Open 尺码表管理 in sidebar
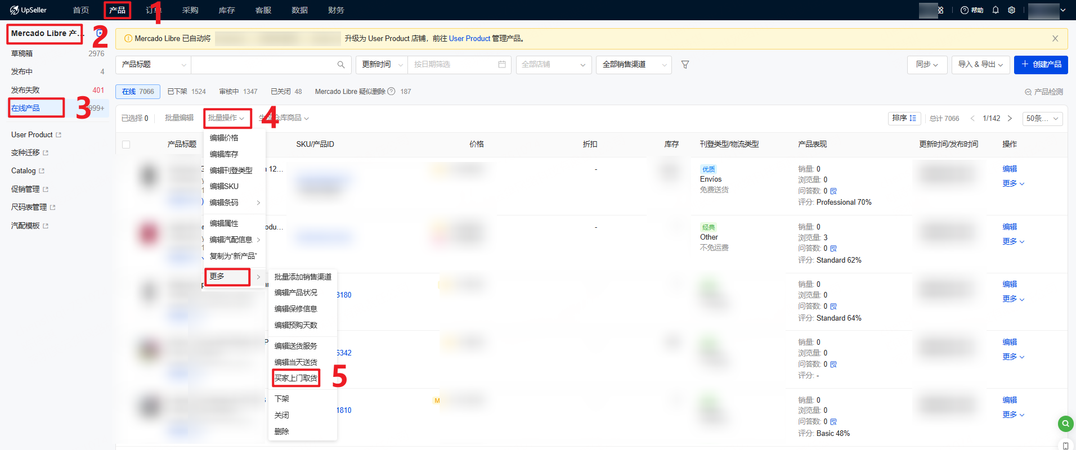The image size is (1076, 450). [x=33, y=207]
